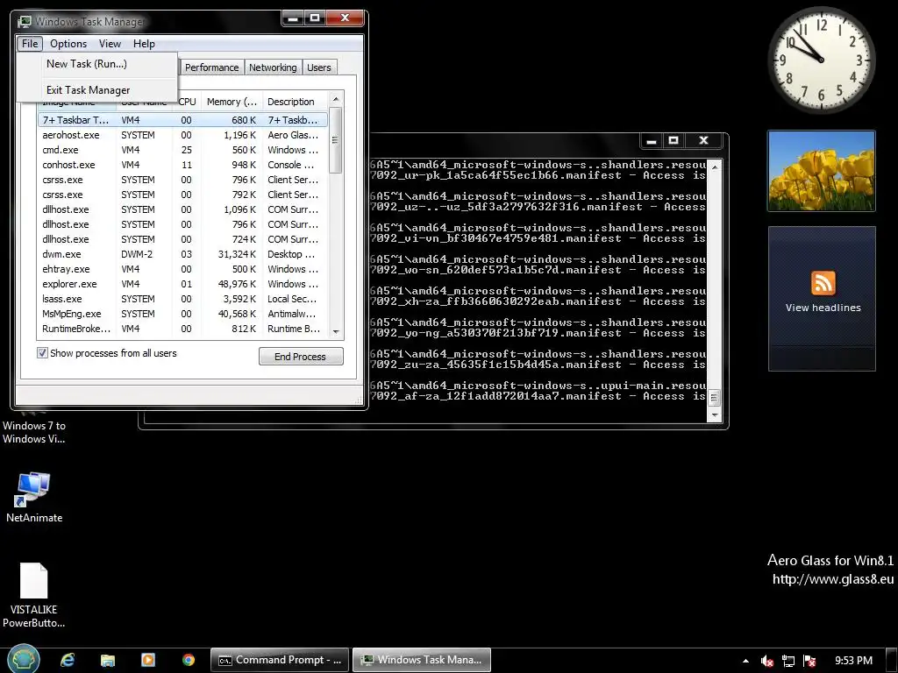This screenshot has width=898, height=673.
Task: Select the ehtray.exe process row
Action: pos(182,269)
